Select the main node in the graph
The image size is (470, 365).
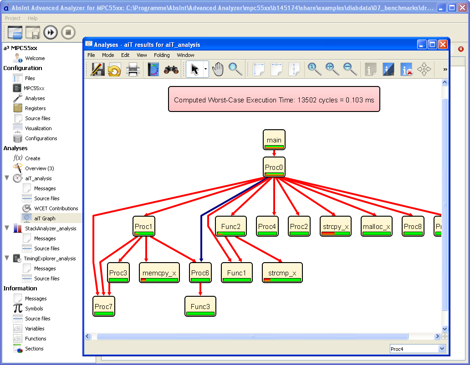(274, 140)
